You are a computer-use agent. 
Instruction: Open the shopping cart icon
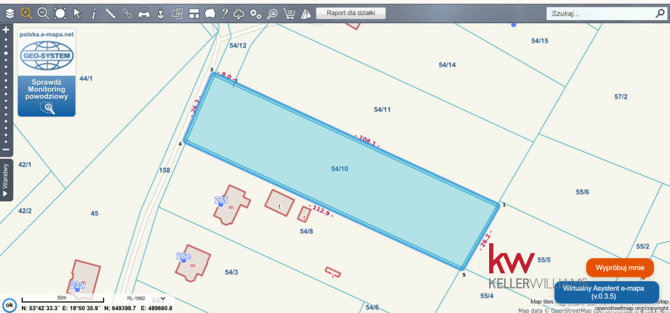pos(289,13)
